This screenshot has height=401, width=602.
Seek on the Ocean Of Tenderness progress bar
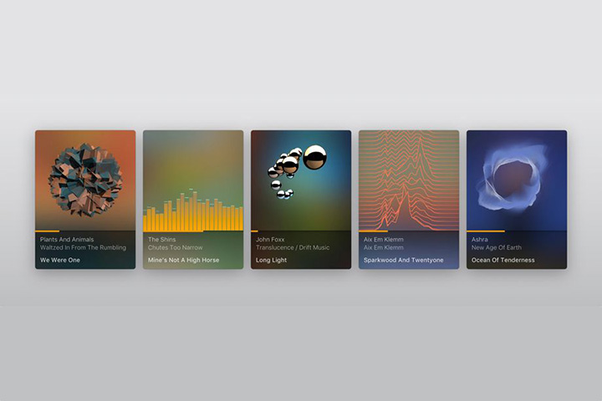517,231
